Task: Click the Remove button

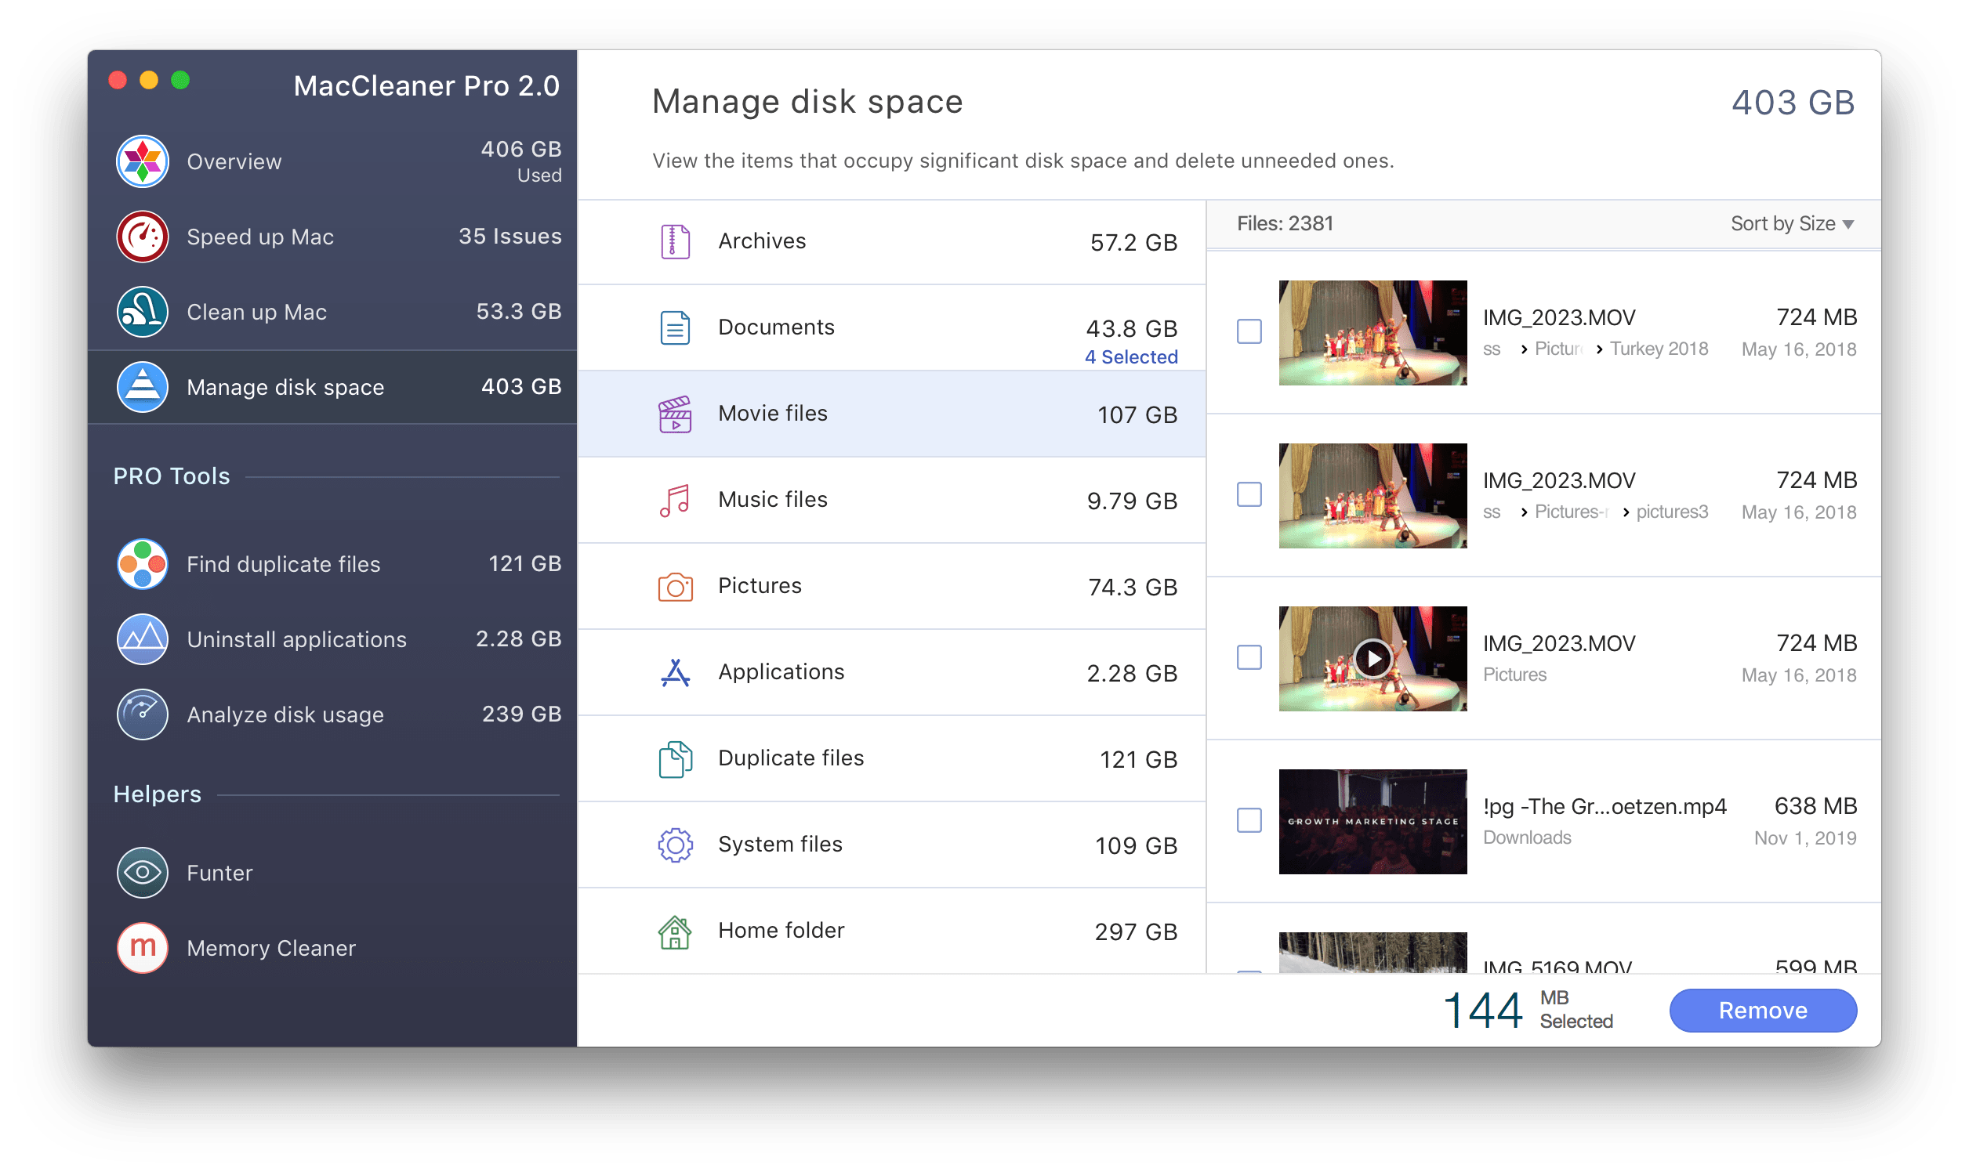Action: pyautogui.click(x=1763, y=1010)
